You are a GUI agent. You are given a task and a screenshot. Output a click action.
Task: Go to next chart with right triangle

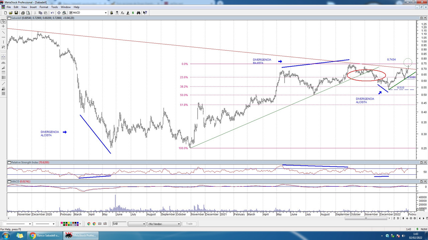424,218
